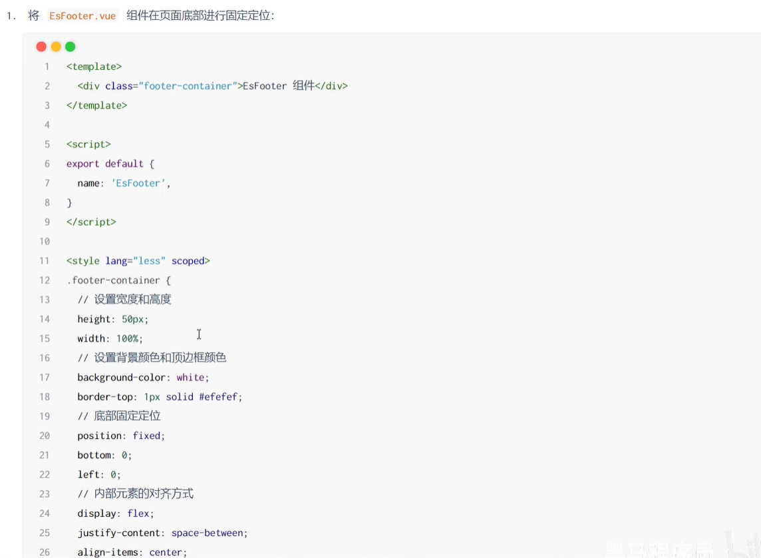Click the position: fixed declaration
Viewport: 761px width, 558px height.
click(x=121, y=435)
